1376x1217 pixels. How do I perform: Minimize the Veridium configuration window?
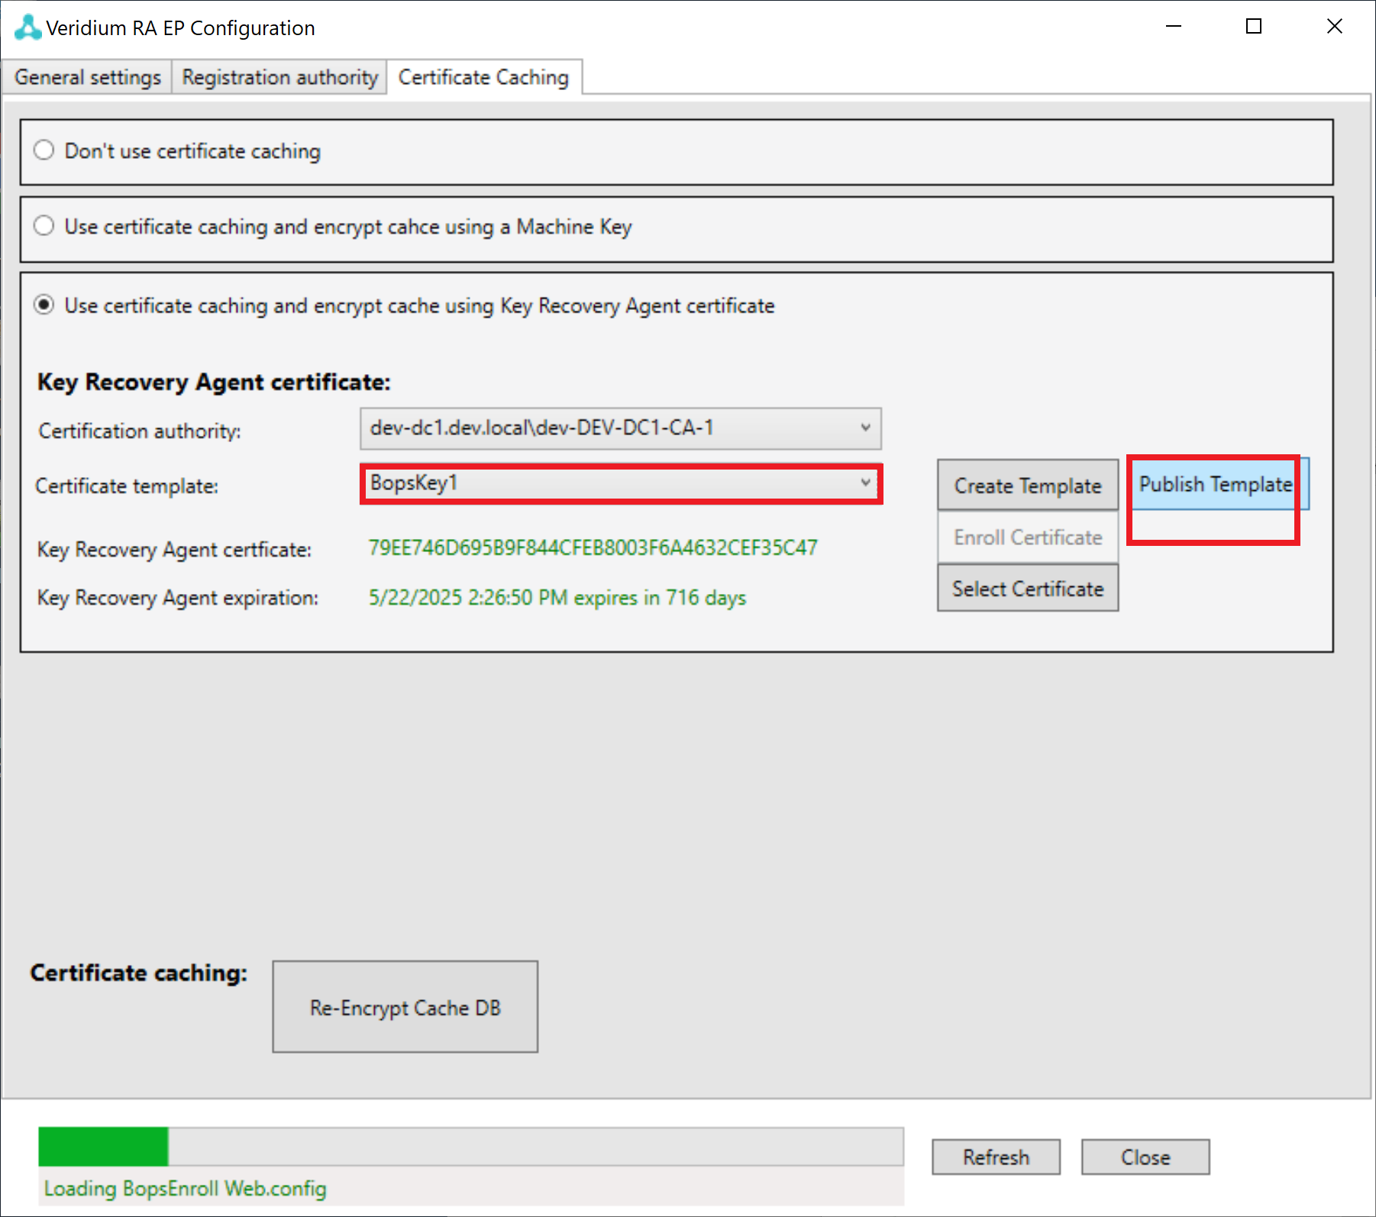(x=1174, y=27)
